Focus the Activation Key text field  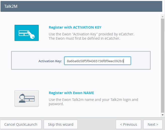point(97,61)
